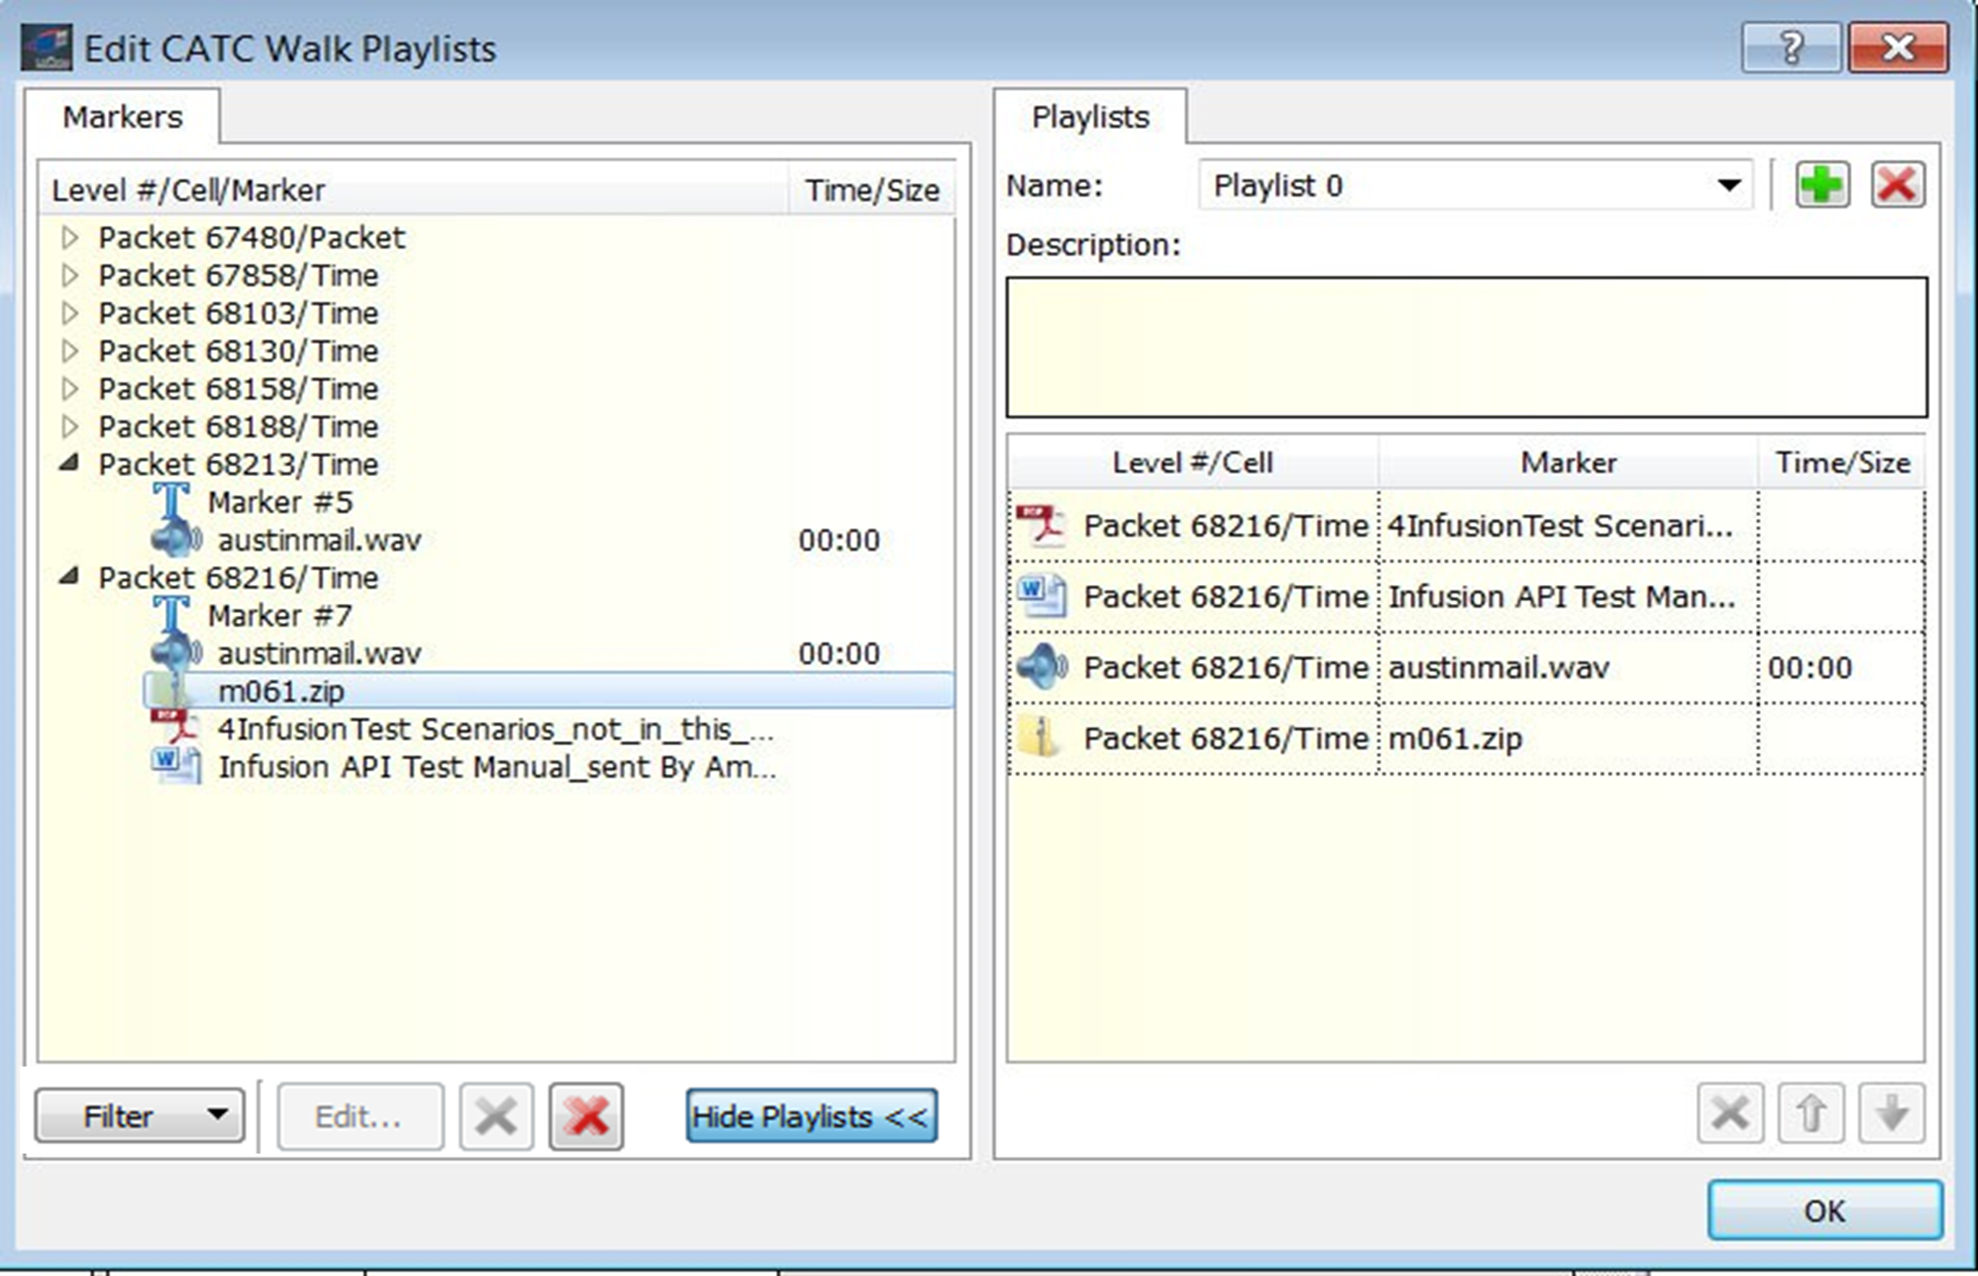This screenshot has width=1978, height=1276.
Task: Click austinmail.wav marker cell in playlist table
Action: click(x=1567, y=667)
